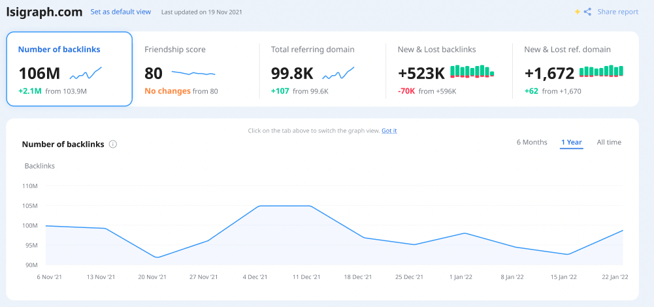Select the 6 Months time range
The height and width of the screenshot is (307, 654).
pyautogui.click(x=532, y=142)
